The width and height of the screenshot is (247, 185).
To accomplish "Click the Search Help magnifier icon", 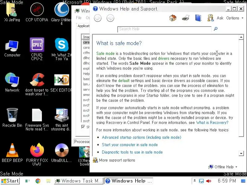I will click(x=216, y=29).
